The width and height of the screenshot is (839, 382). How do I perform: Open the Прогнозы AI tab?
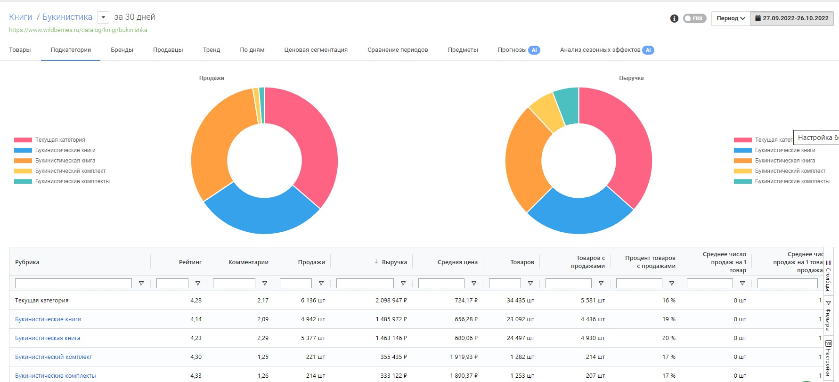coord(519,50)
